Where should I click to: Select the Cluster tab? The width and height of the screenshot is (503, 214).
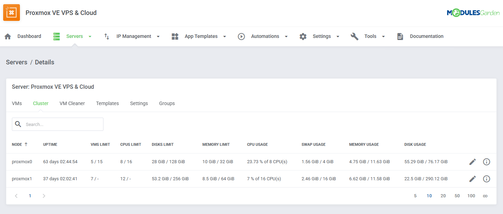pos(41,103)
